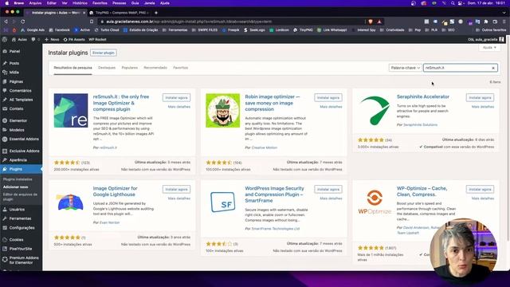This screenshot has height=287, width=510.
Task: Open Elementor in the sidebar
Action: coord(18,120)
